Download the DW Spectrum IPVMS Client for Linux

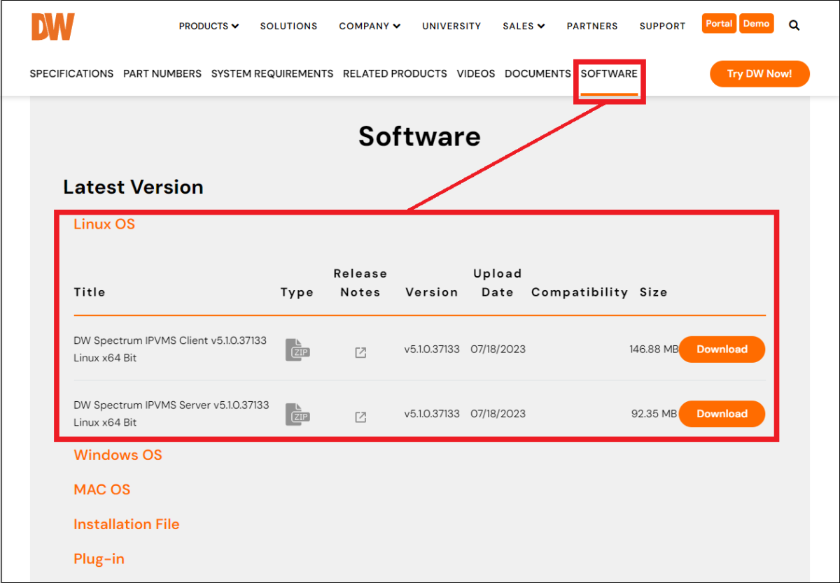722,349
